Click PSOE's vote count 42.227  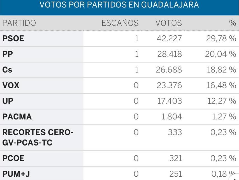click(169, 38)
